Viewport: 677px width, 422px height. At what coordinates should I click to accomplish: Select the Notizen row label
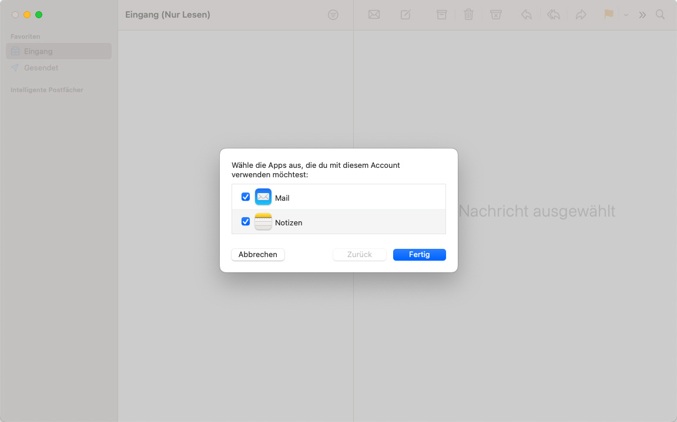point(289,222)
